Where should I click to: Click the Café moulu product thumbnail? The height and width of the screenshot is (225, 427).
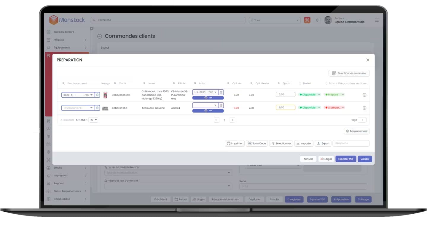click(x=105, y=95)
